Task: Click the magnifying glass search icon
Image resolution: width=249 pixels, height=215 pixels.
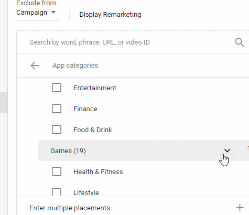Action: (239, 42)
